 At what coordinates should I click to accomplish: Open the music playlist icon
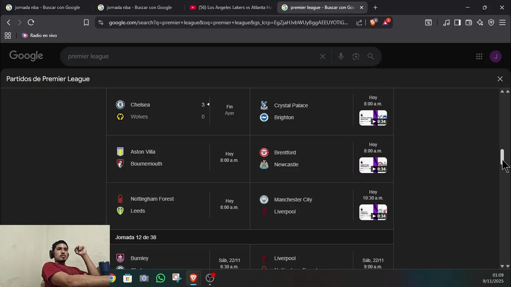coord(446,23)
